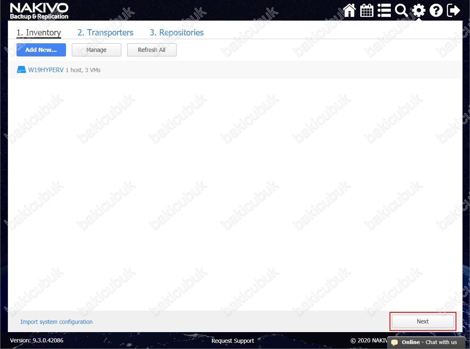This screenshot has width=470, height=349.
Task: Click the '1 host, 3 VMs' text
Action: coord(83,70)
